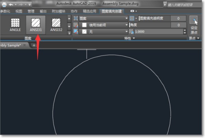
Task: Open the 管理 ribbon tab
Action: click(30, 11)
